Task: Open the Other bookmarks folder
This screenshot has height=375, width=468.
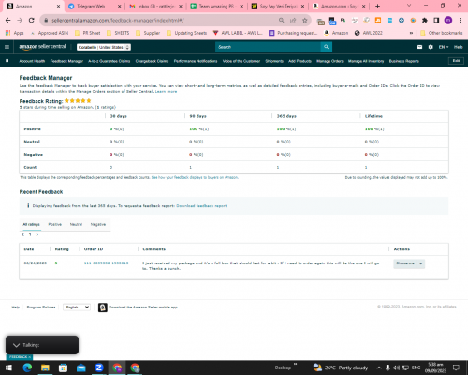Action: coord(442,33)
